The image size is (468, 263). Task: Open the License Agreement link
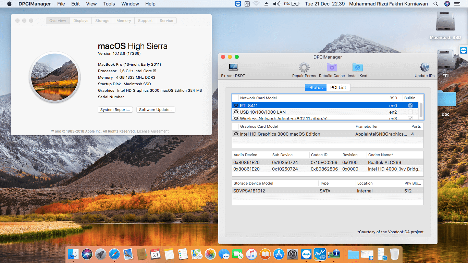pyautogui.click(x=153, y=131)
